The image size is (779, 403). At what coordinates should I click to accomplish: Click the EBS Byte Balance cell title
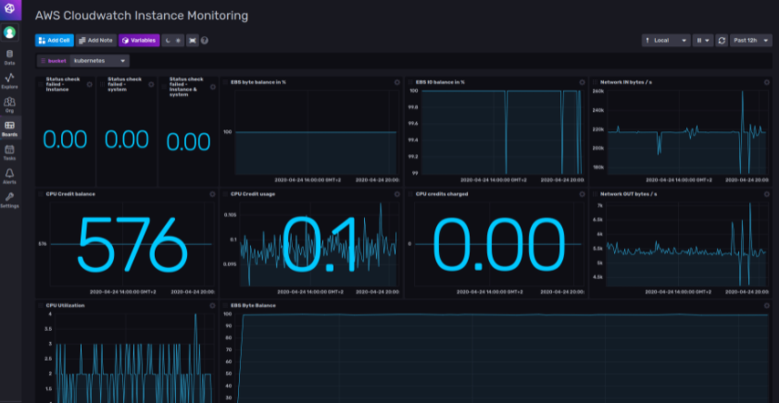pyautogui.click(x=253, y=306)
